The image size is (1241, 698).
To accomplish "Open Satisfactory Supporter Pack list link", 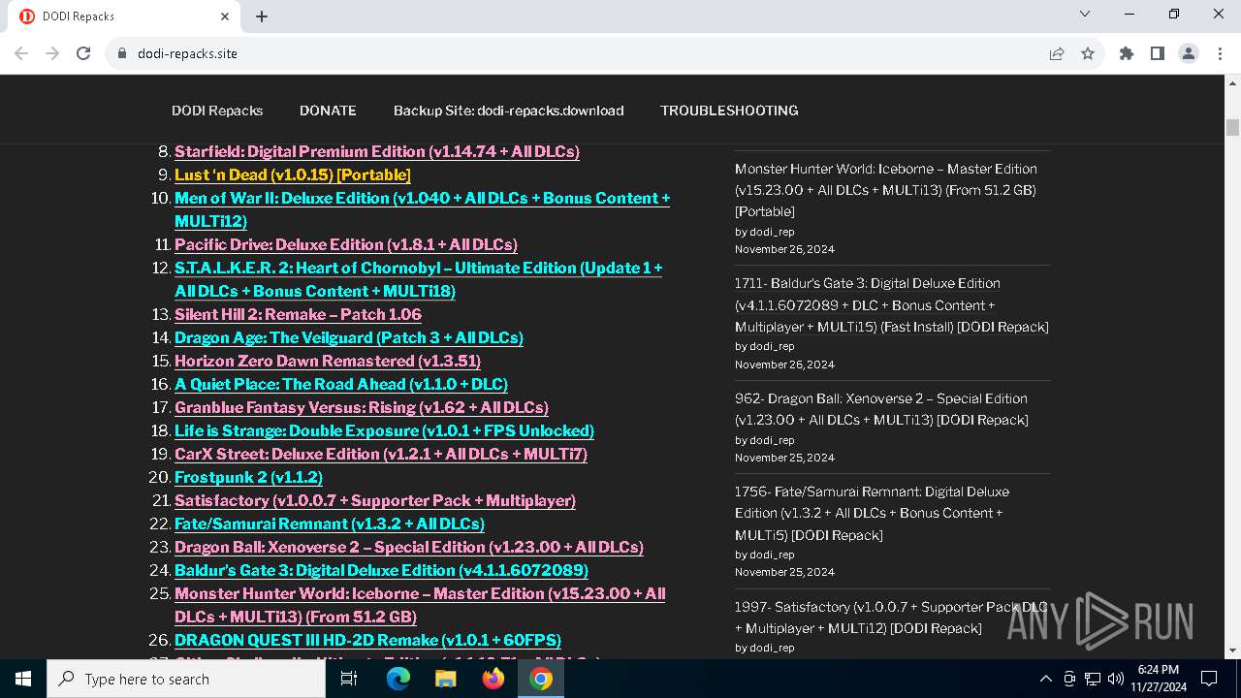I will (375, 500).
